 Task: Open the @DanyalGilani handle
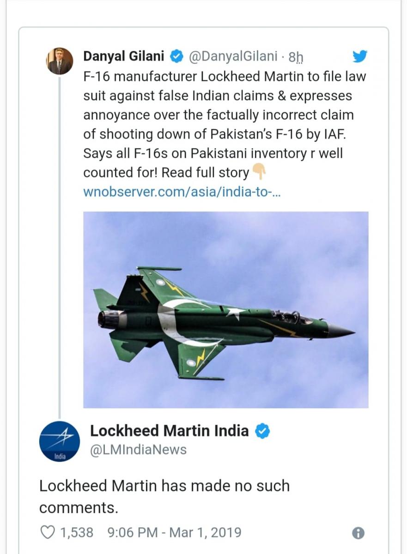point(233,57)
